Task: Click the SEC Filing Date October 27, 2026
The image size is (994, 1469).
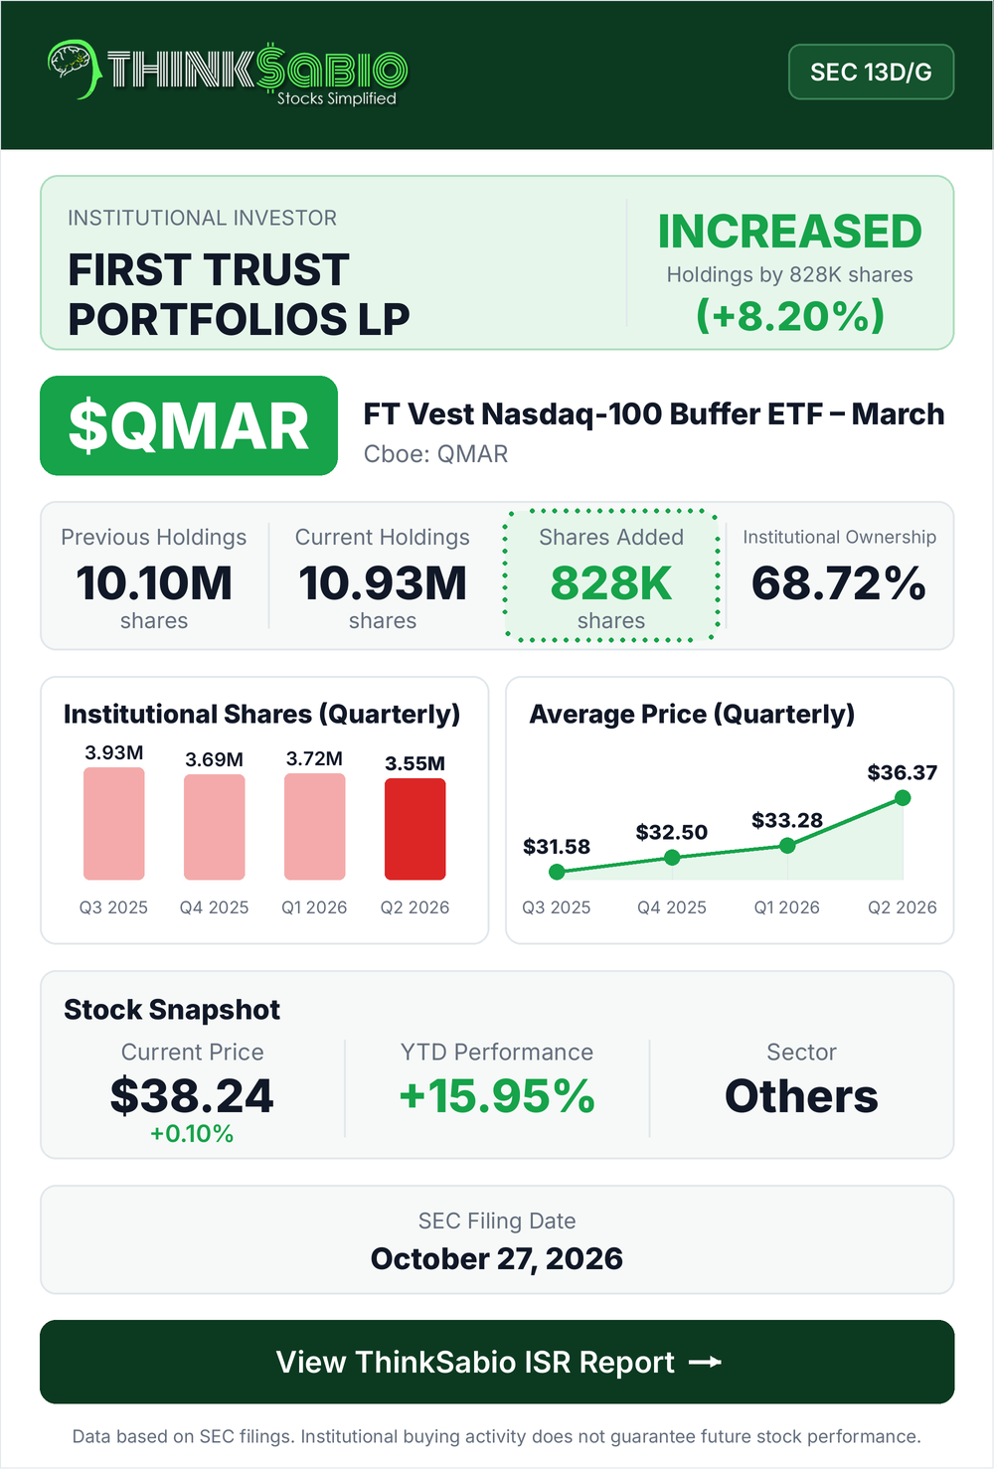Action: [x=497, y=1258]
